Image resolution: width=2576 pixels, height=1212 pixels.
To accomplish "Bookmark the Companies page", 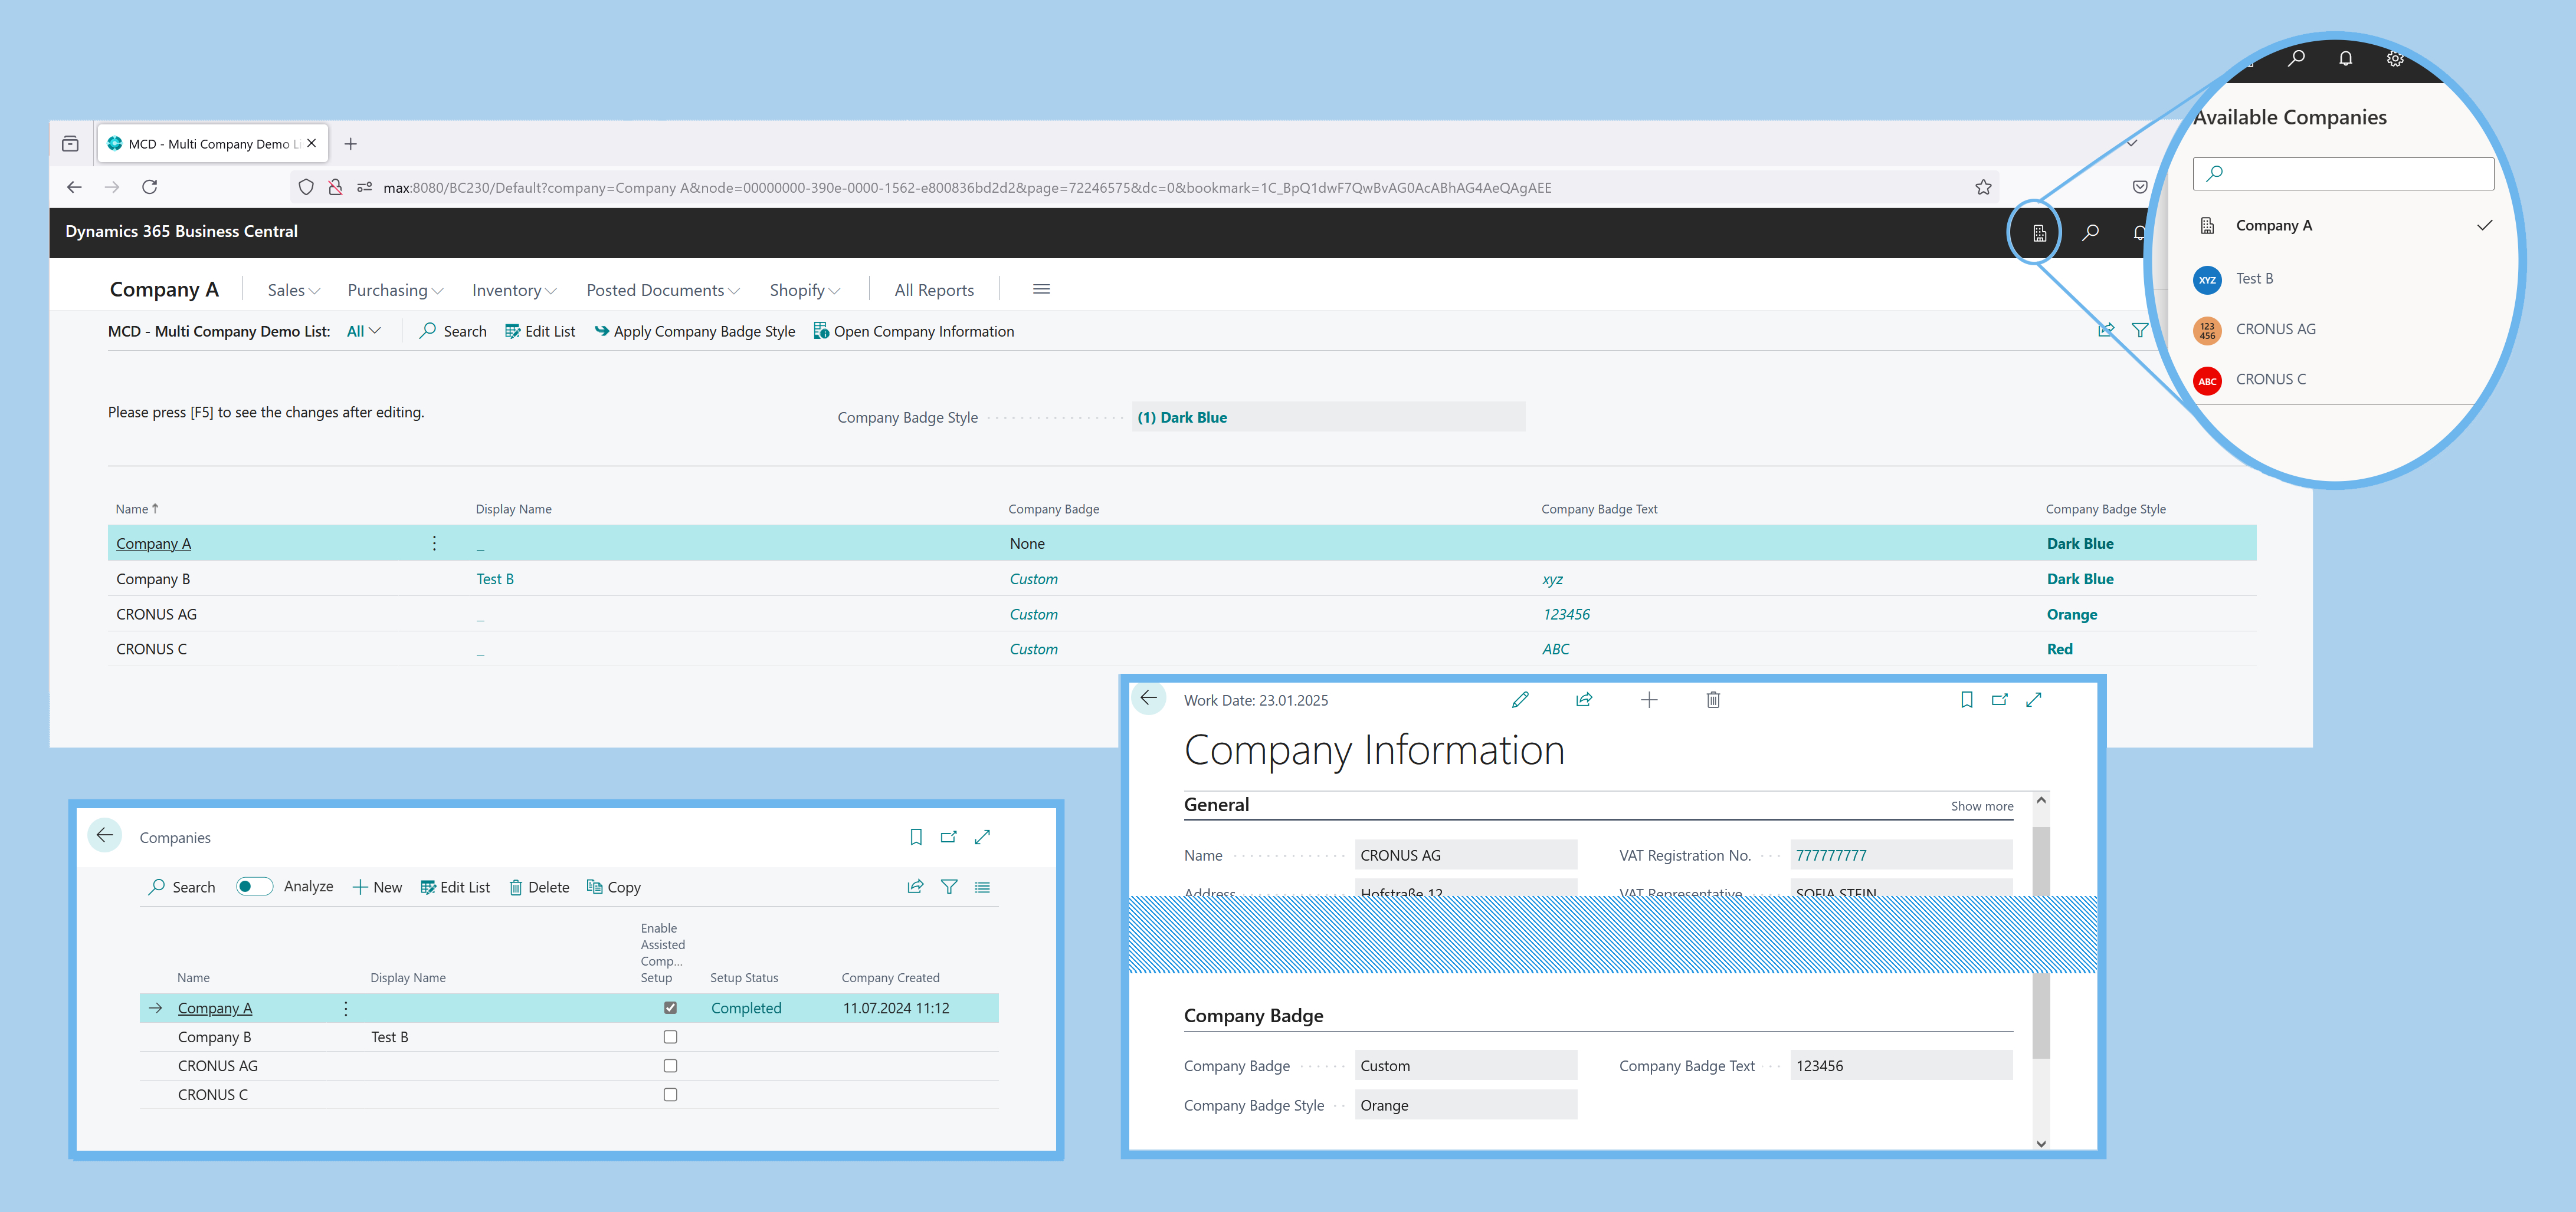I will [915, 837].
